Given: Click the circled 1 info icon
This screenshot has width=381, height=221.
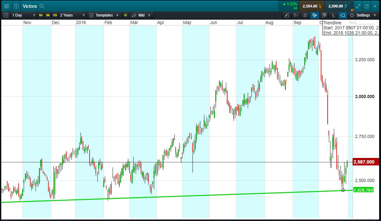Looking at the screenshot, I should coord(16,6).
